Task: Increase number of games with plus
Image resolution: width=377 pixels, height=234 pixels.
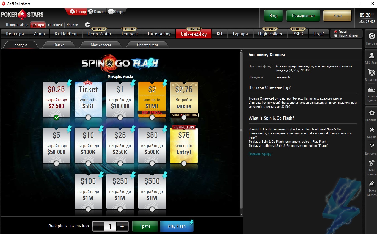Action: (122, 226)
